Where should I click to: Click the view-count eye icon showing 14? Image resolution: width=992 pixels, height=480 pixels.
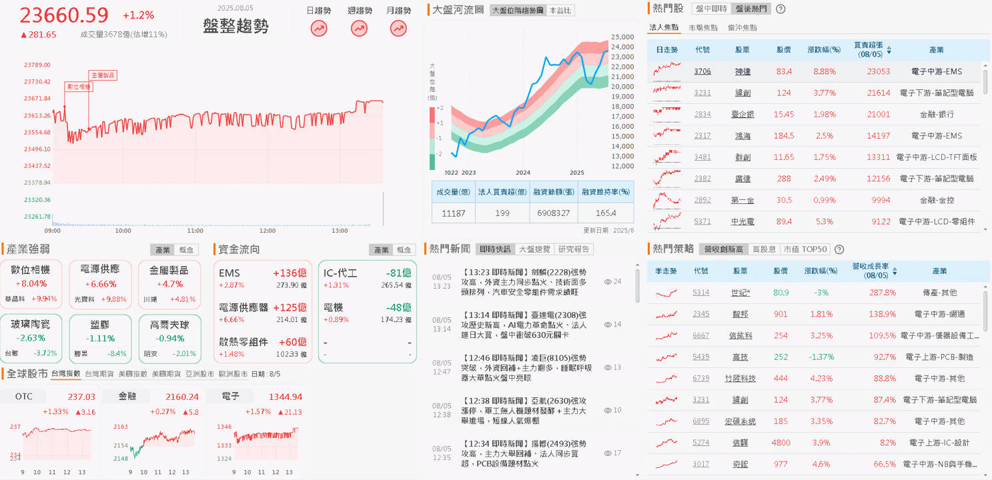point(608,325)
